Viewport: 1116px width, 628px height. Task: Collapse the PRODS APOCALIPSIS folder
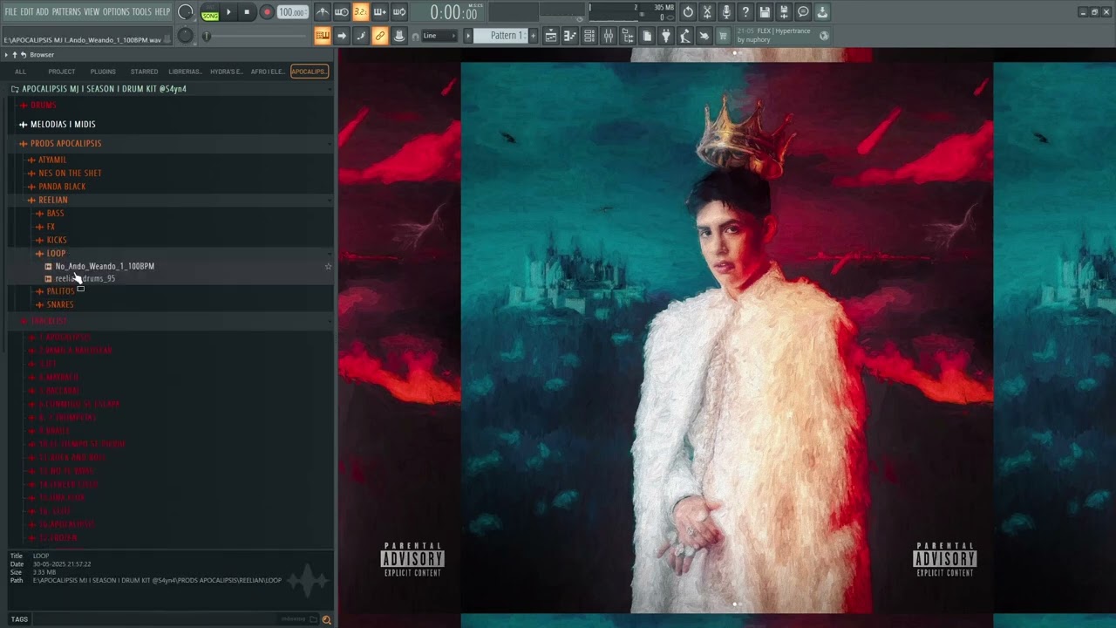point(65,143)
